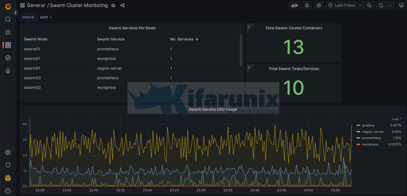Cycle view mode with the monitor icon

tap(401, 5)
